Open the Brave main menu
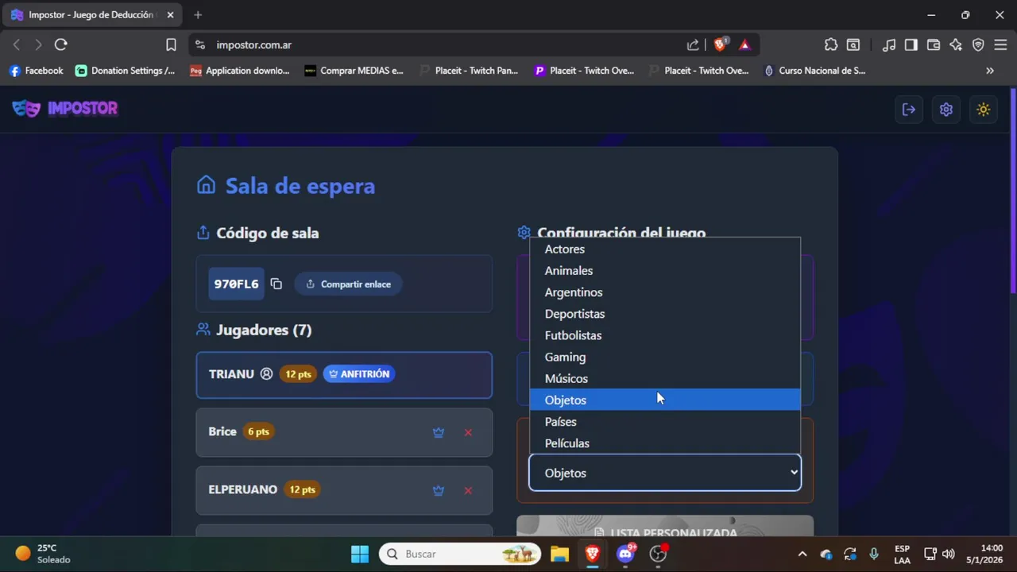The image size is (1017, 572). 1000,44
